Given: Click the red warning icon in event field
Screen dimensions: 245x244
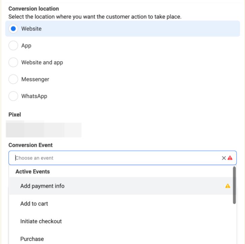Looking at the screenshot, I should click(230, 158).
